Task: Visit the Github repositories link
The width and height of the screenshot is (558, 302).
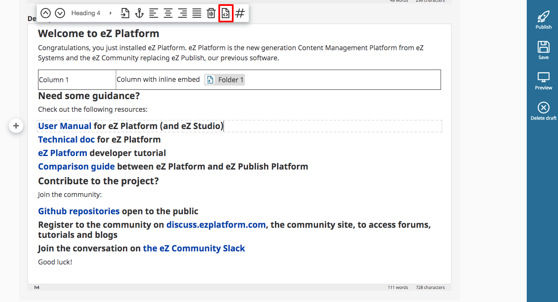Action: point(79,211)
